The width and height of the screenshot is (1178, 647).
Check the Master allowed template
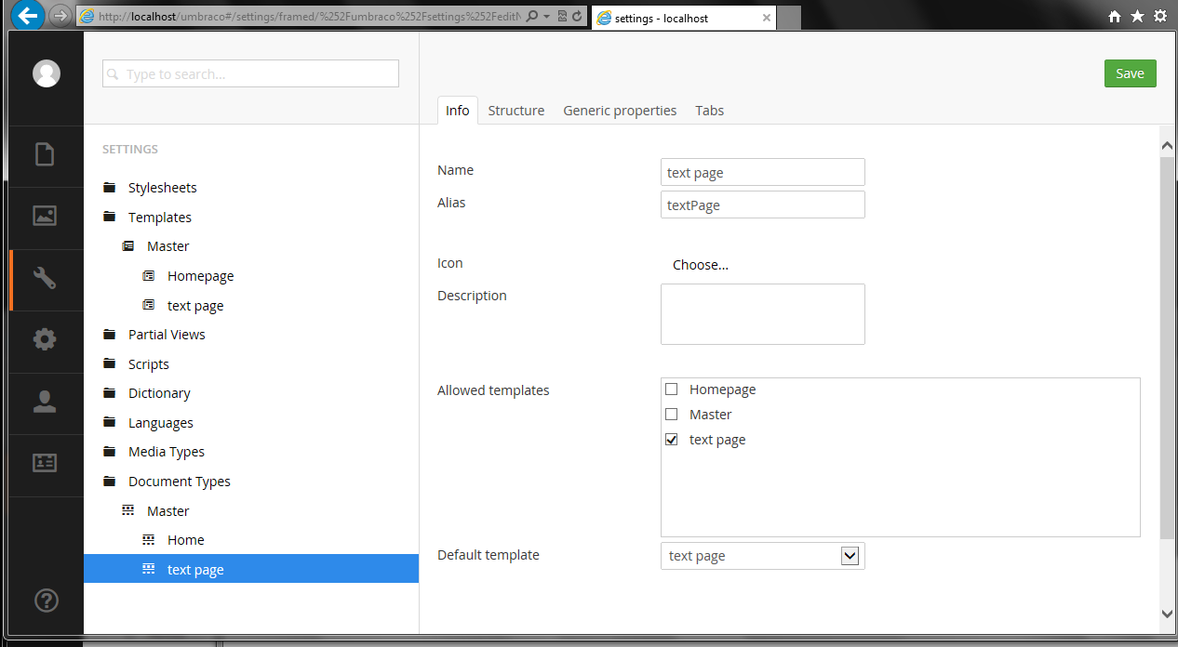coord(672,415)
